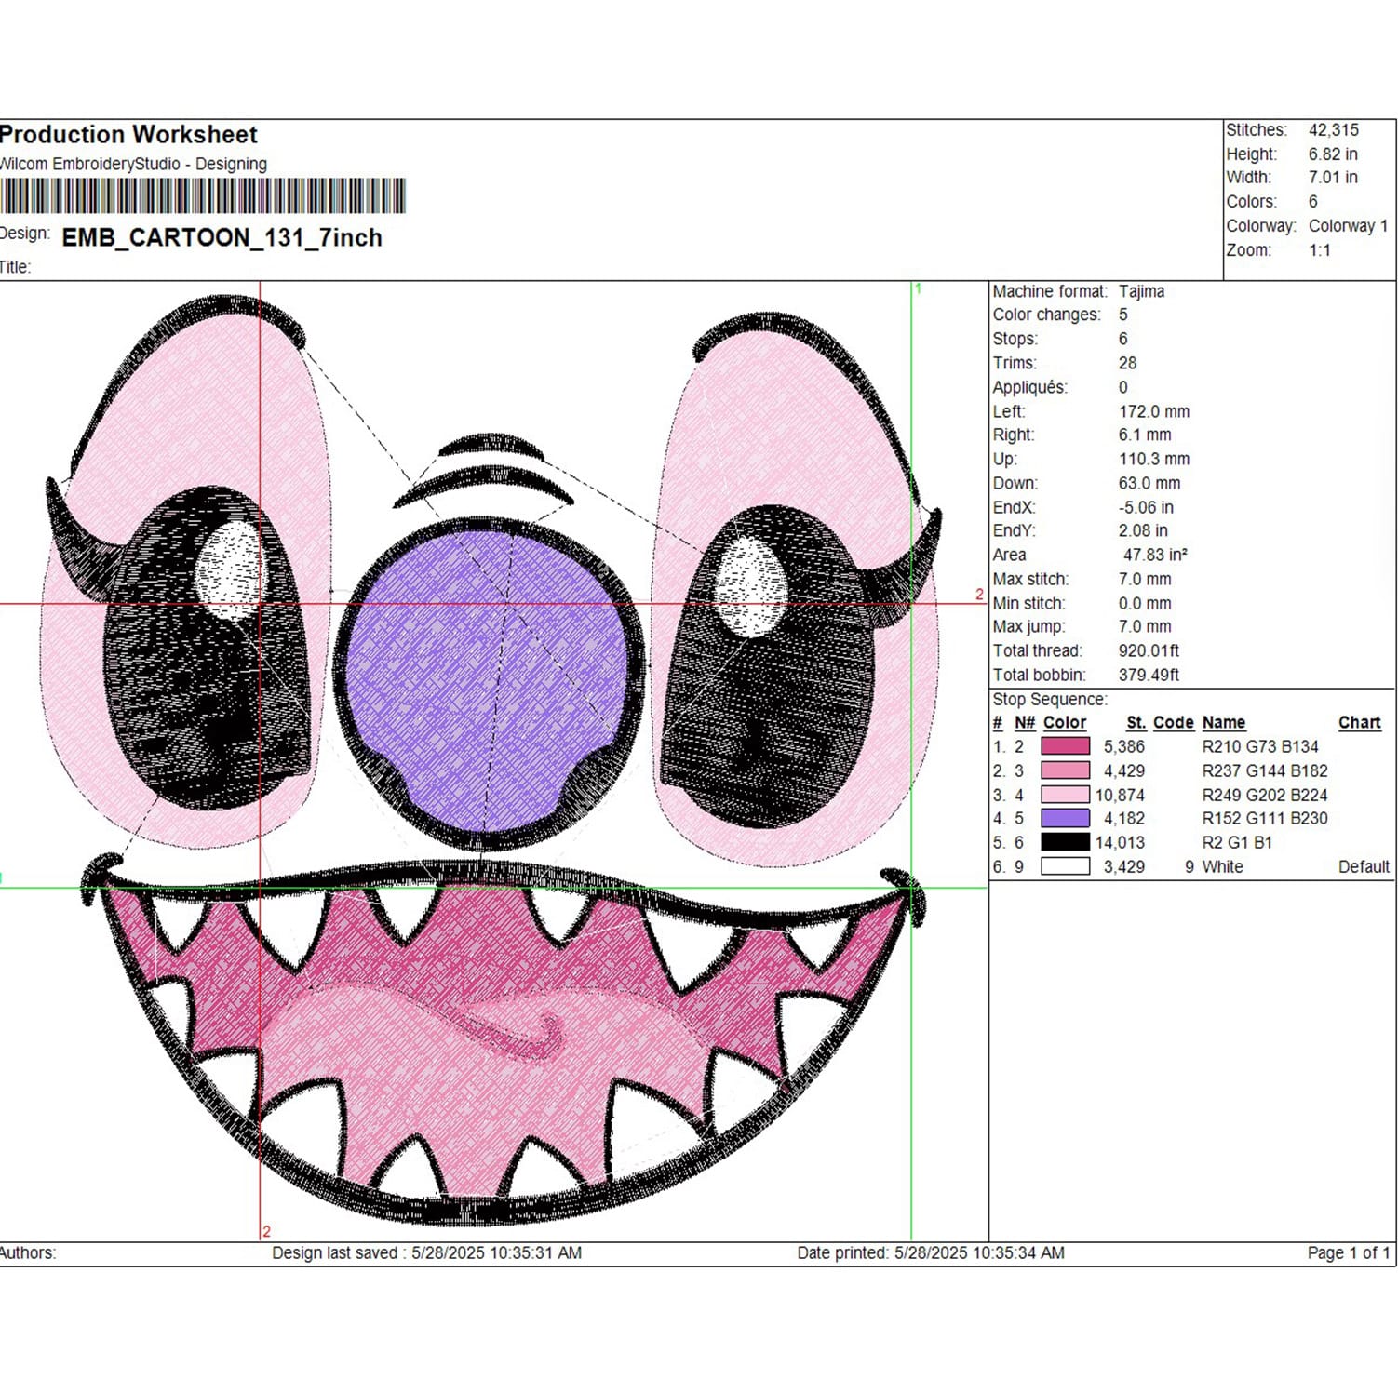Select the R237 G144 B182 pink swatch

point(1065,770)
